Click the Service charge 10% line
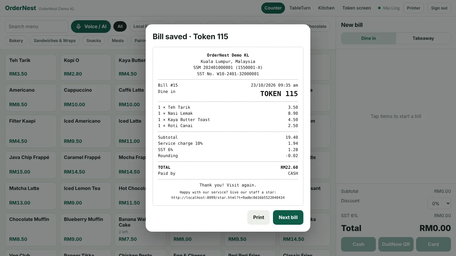Viewport: 456px width, 256px height. (228, 143)
